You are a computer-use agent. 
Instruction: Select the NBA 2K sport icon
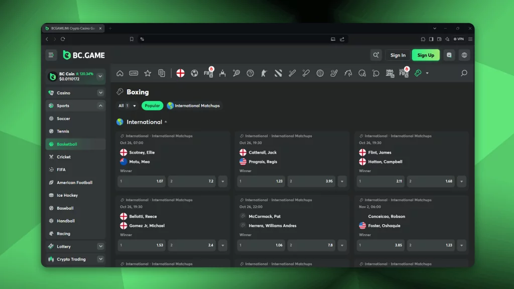[390, 73]
